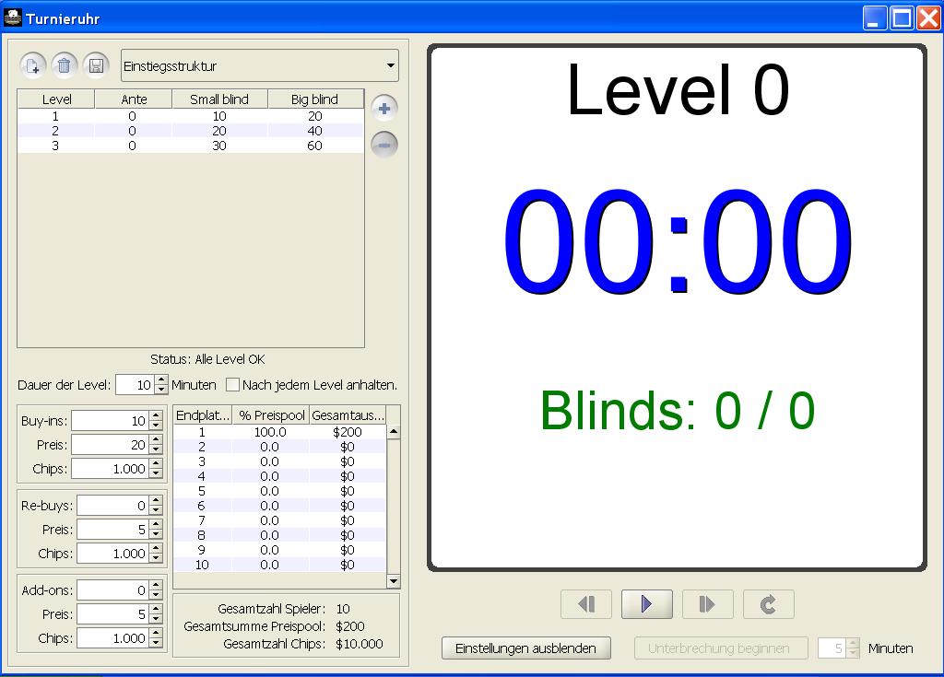The height and width of the screenshot is (677, 944).
Task: Increase the Re-buys value
Action: 156,501
